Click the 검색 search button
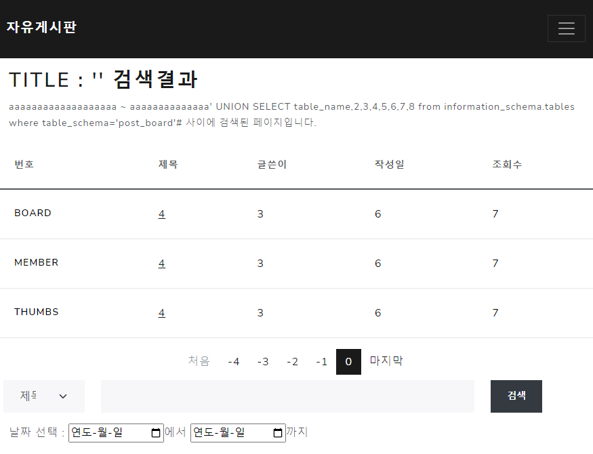593x454 pixels. tap(516, 396)
